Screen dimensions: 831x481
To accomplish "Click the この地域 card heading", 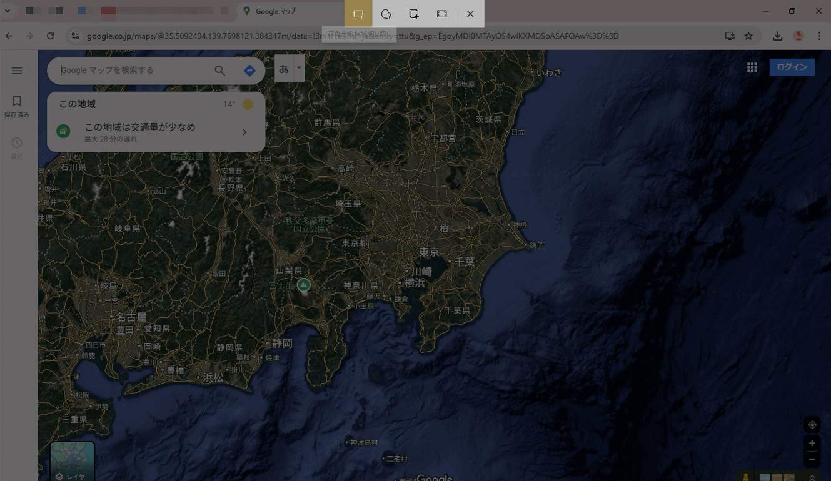I will click(77, 104).
